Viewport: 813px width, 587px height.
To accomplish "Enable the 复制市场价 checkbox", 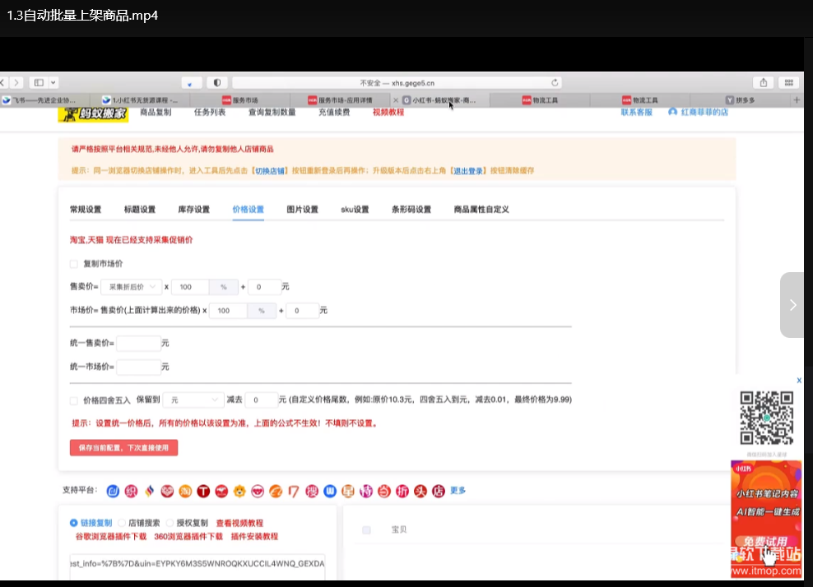I will 74,264.
